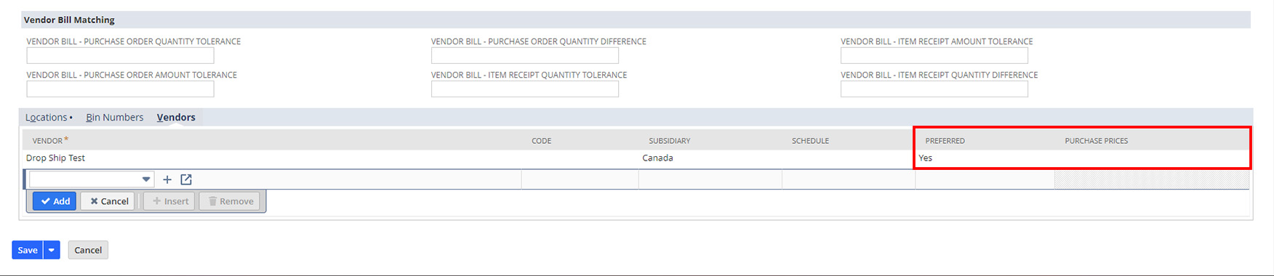The height and width of the screenshot is (276, 1274).
Task: Focus Purchase Order Quantity Tolerance field
Action: (x=121, y=55)
